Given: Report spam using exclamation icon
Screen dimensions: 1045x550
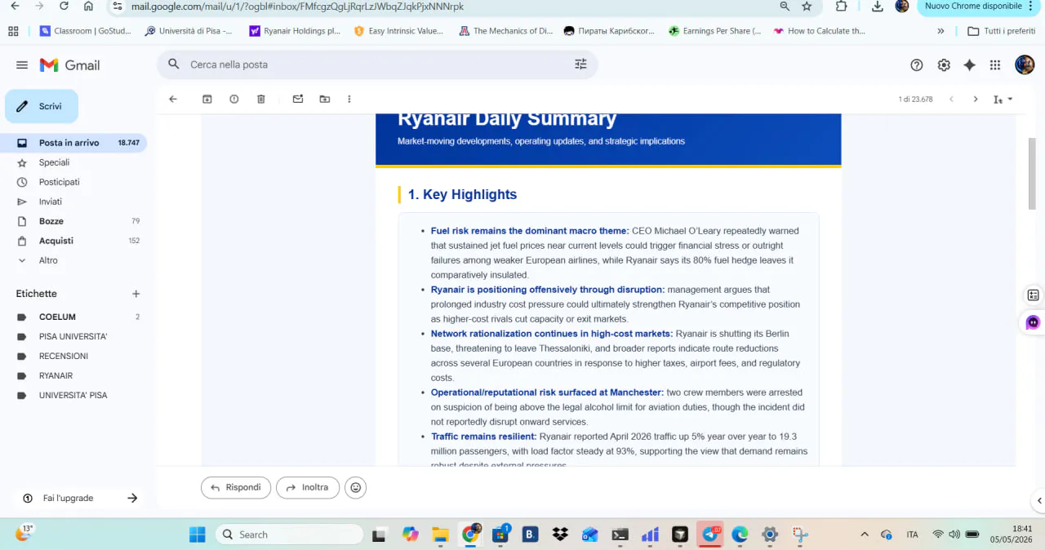Looking at the screenshot, I should click(x=234, y=99).
